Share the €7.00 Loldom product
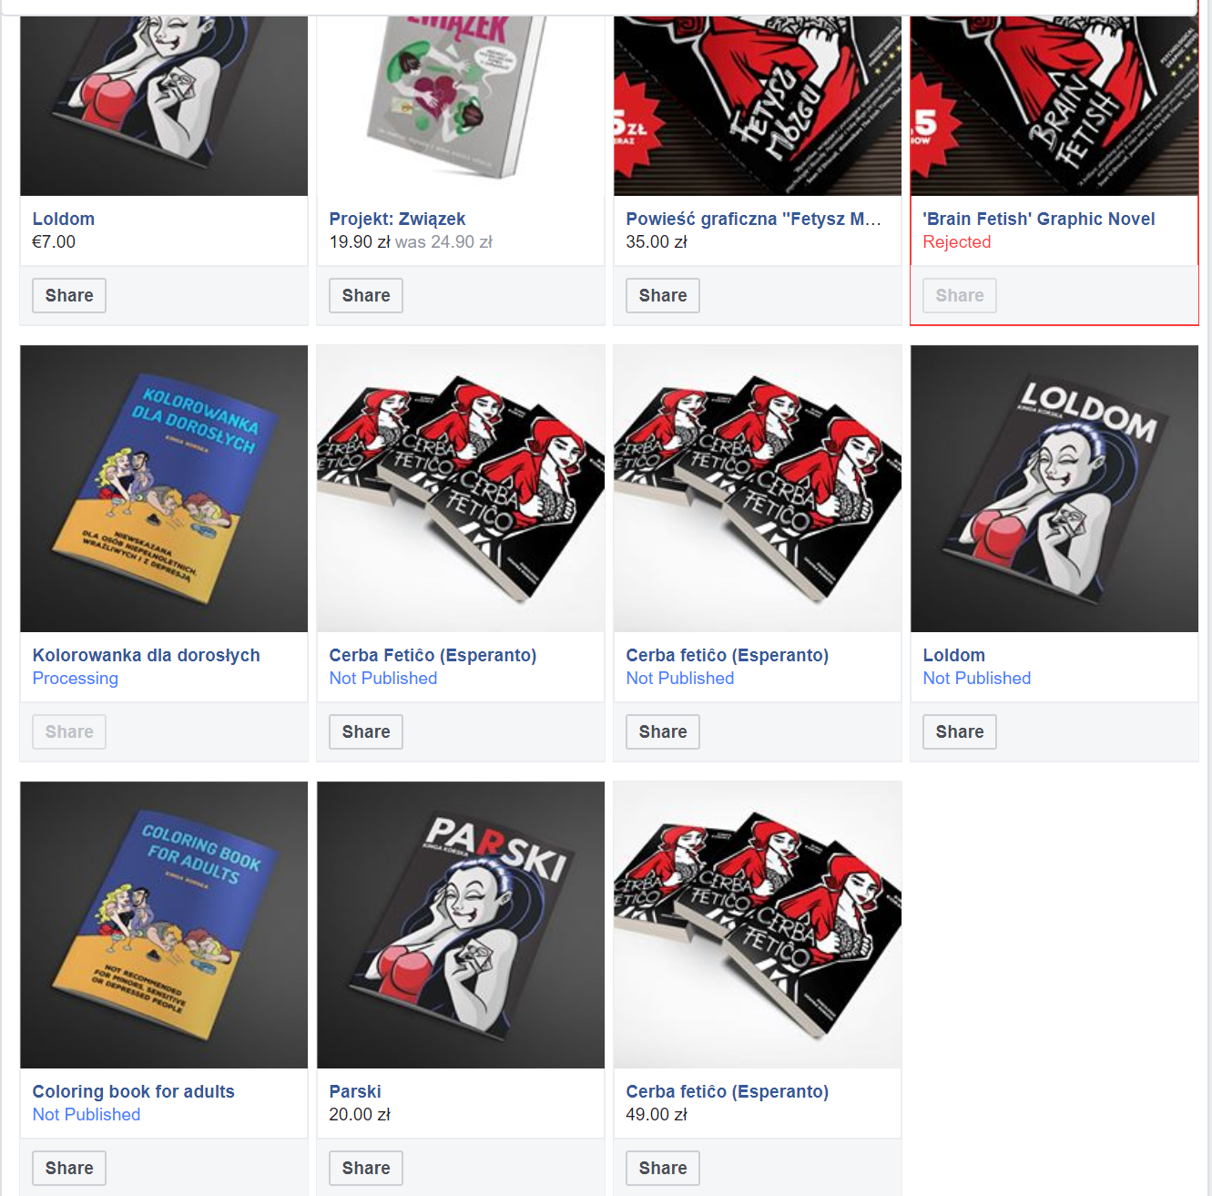1212x1196 pixels. [x=69, y=295]
